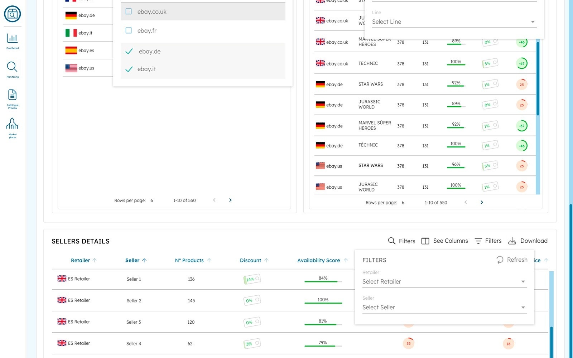573x358 pixels.
Task: Click the Download icon in Sellers Details
Action: pyautogui.click(x=512, y=241)
